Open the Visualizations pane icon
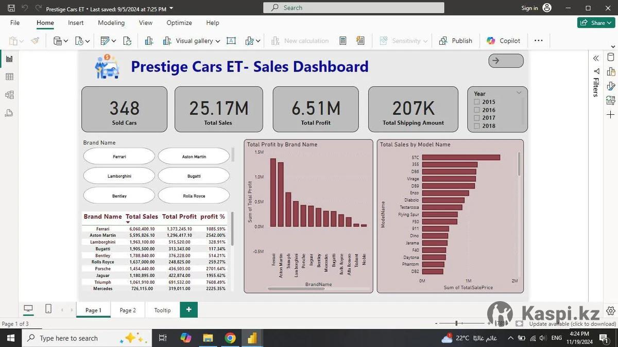 tap(611, 72)
